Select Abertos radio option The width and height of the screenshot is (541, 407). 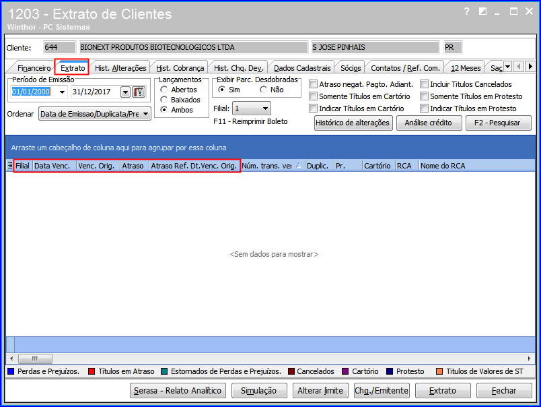point(164,90)
